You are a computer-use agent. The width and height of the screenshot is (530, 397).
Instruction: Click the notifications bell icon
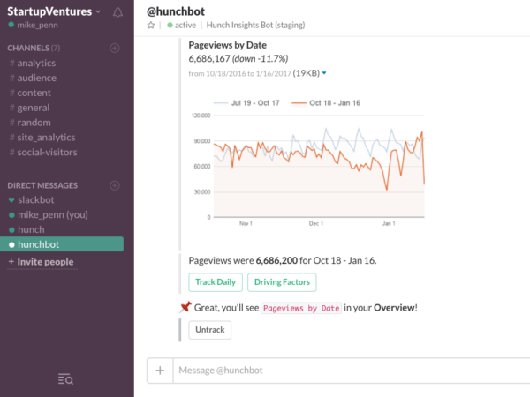click(x=118, y=13)
